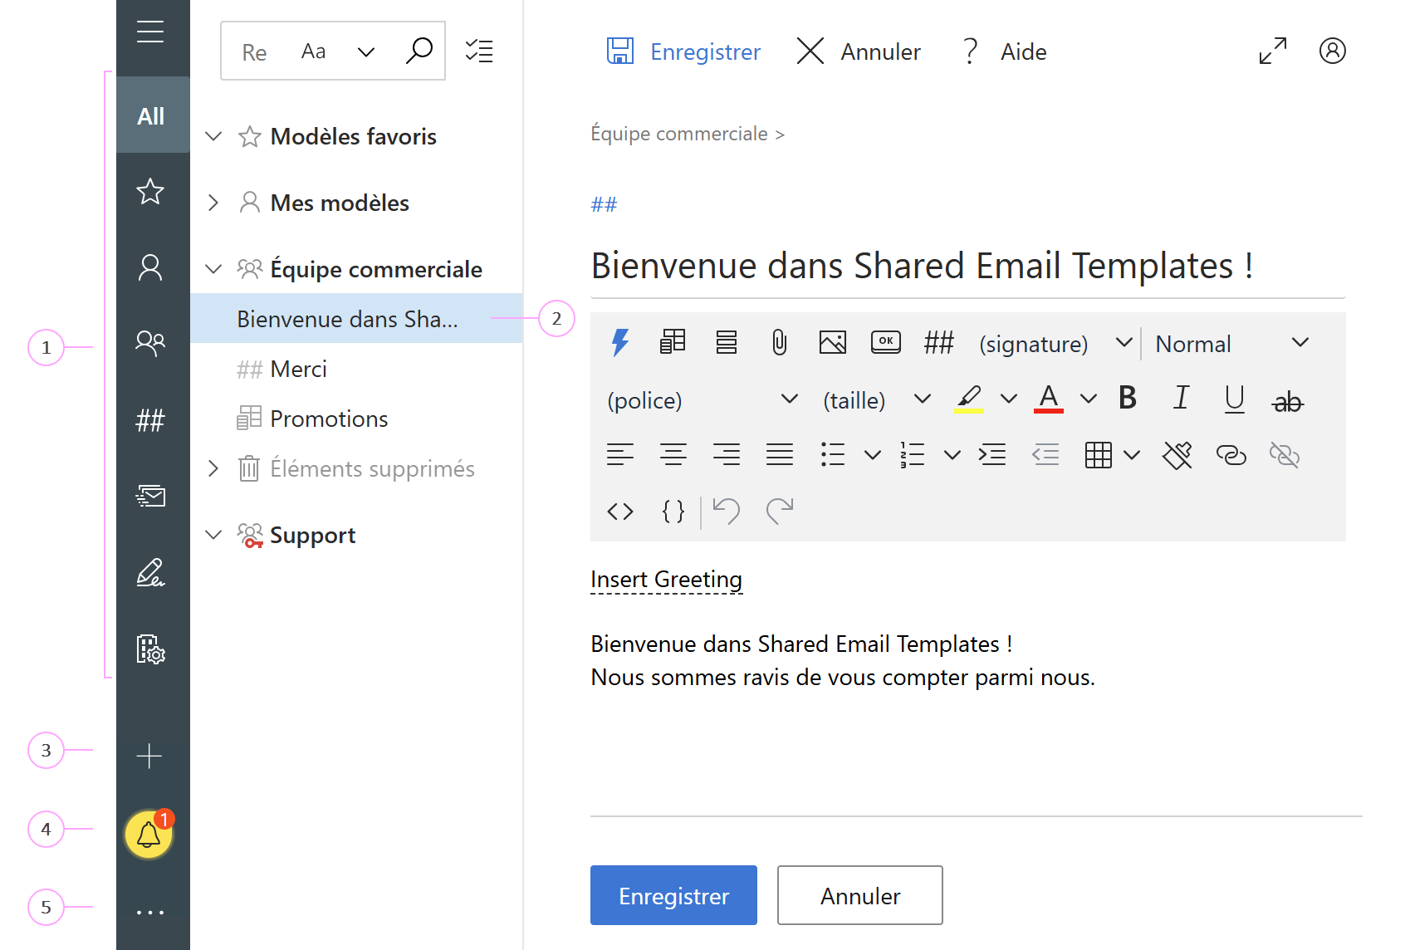
Task: Open highlight color dropdown arrow
Action: tap(1008, 399)
